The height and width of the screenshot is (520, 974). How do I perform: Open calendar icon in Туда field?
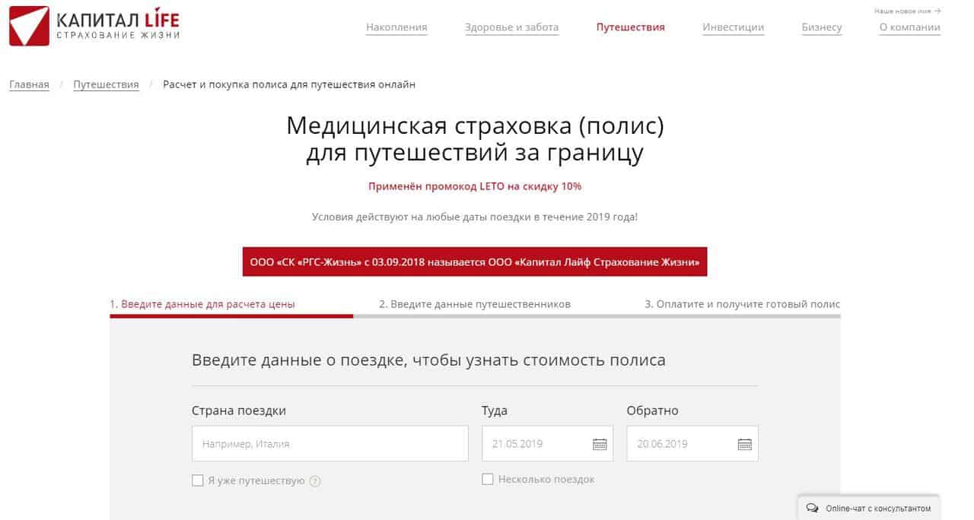[x=600, y=444]
